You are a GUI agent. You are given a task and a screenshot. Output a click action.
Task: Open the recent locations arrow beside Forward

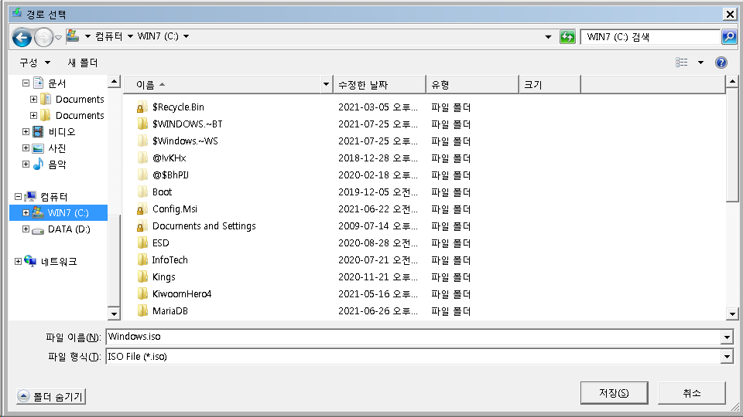click(x=58, y=37)
